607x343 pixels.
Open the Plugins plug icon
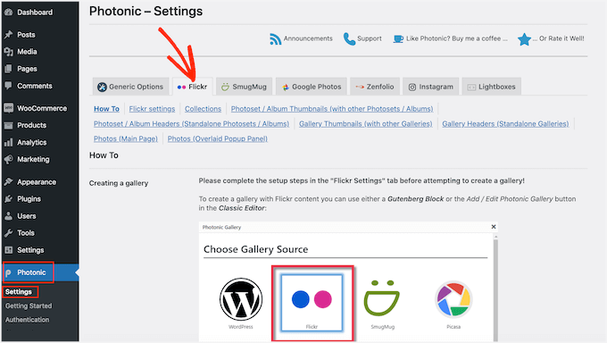pyautogui.click(x=9, y=199)
